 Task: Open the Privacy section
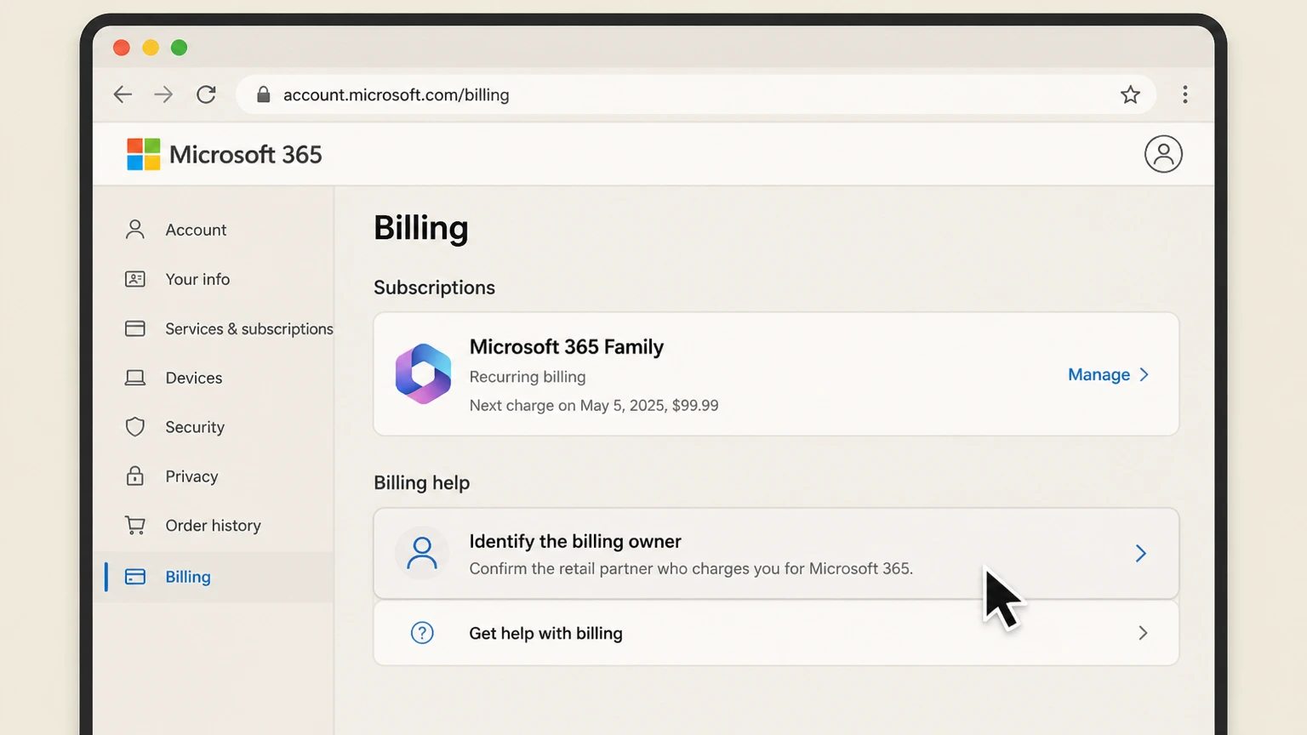point(191,476)
